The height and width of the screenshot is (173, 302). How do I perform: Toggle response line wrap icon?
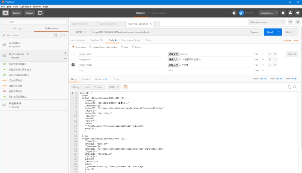click(125, 87)
